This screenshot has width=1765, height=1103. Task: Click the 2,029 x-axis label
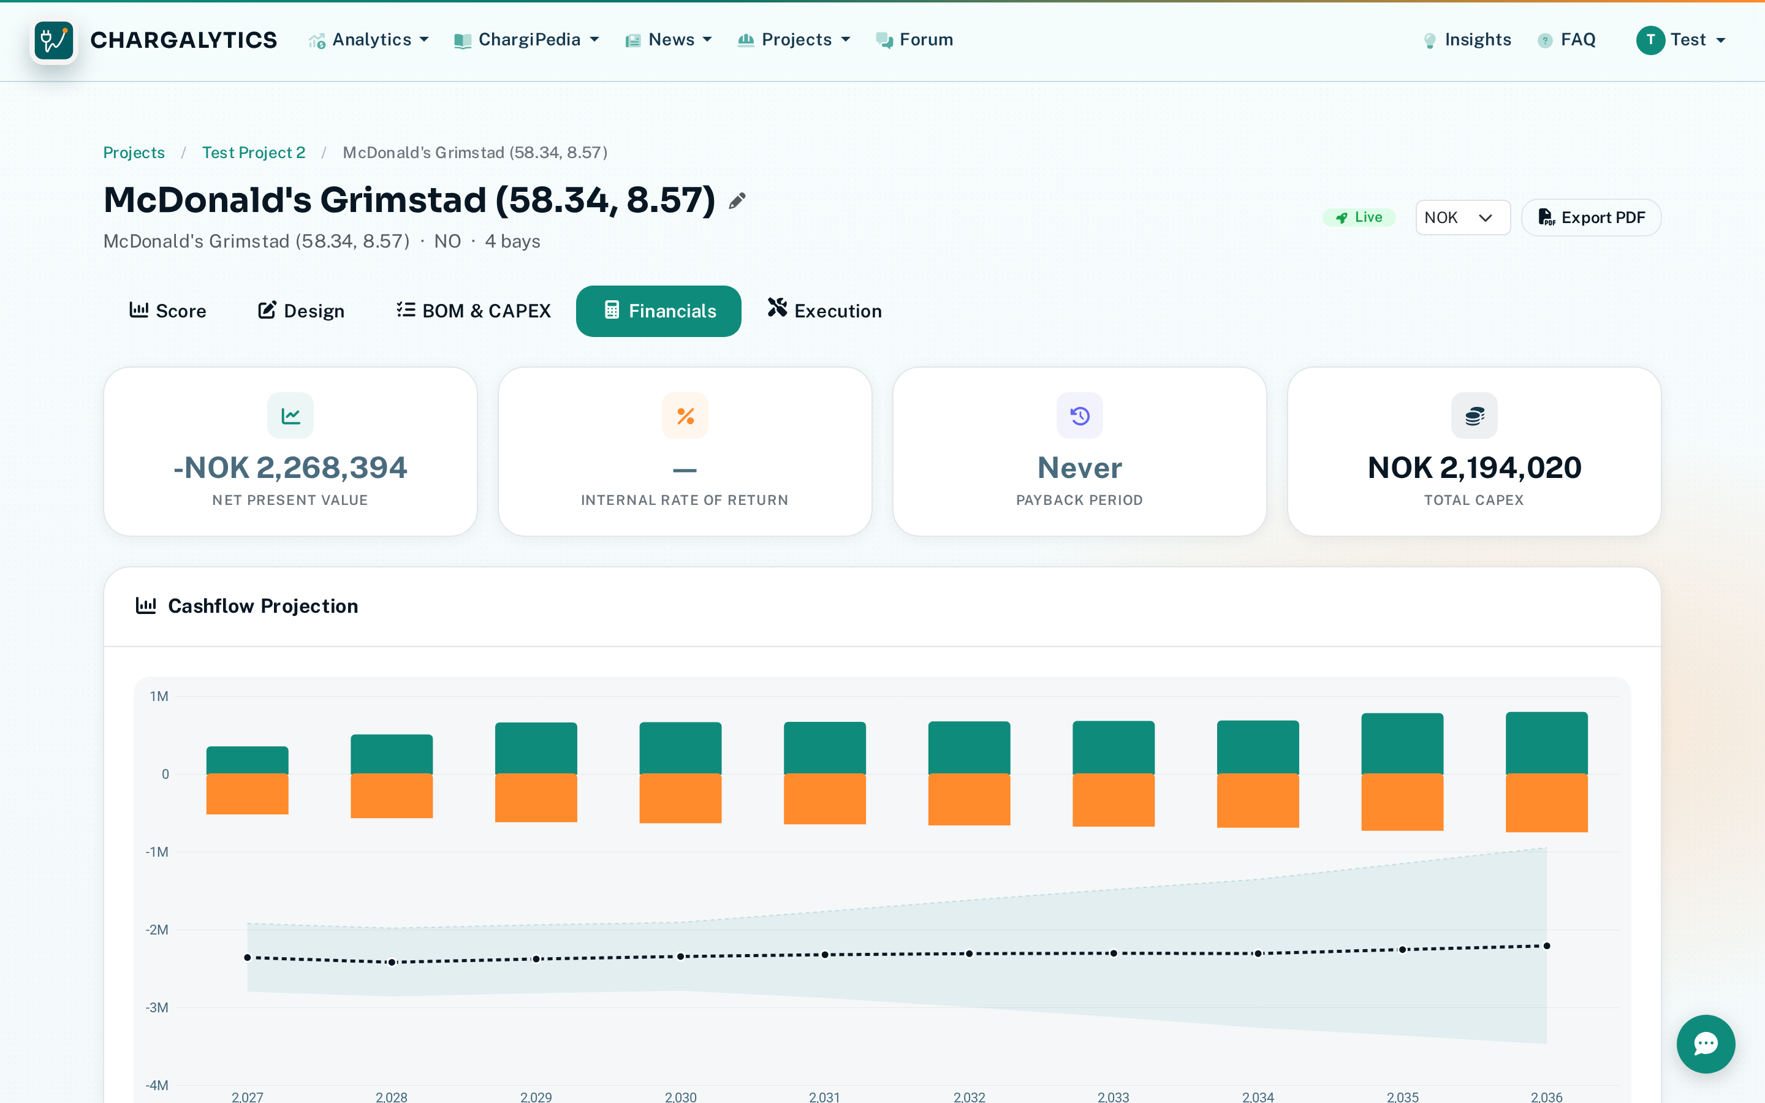pyautogui.click(x=536, y=1096)
